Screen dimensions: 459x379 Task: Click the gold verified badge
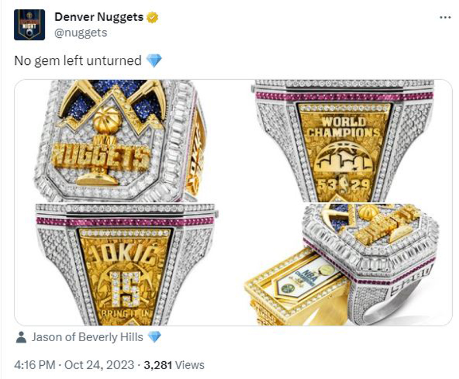point(152,17)
